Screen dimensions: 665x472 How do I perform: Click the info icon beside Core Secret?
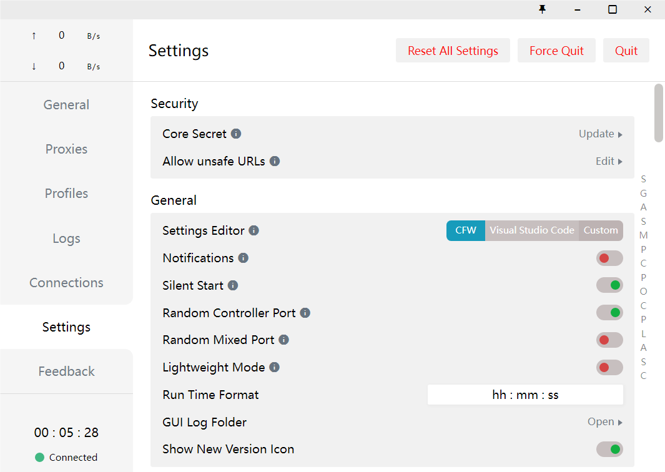[x=236, y=134]
